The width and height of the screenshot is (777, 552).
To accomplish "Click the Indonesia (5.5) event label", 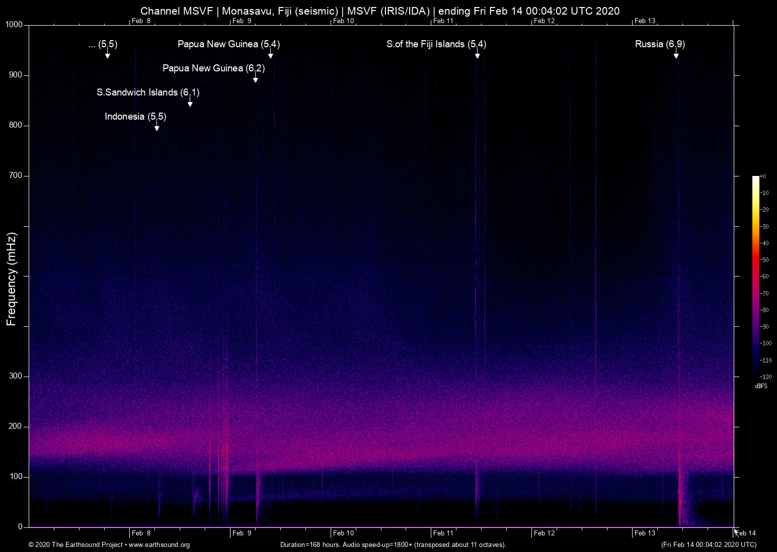I will click(x=135, y=117).
